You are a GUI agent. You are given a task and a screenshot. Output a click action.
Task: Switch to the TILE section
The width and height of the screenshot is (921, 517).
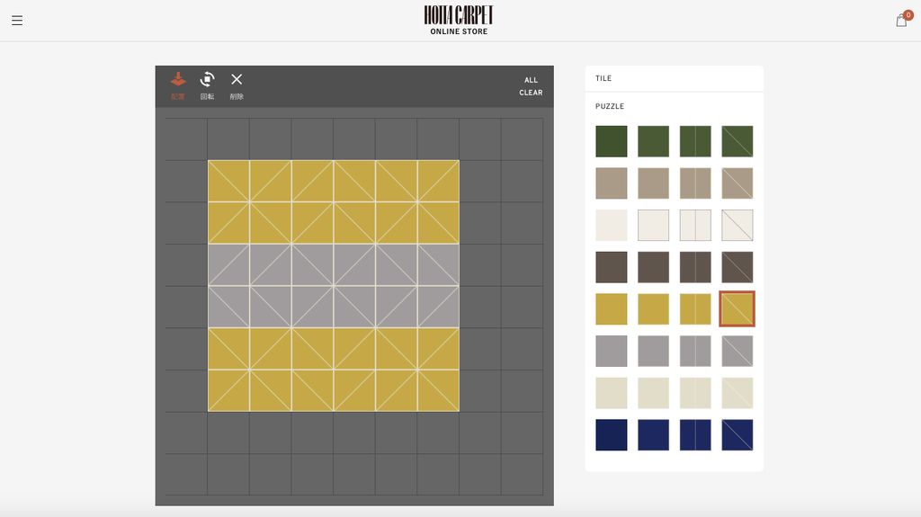pyautogui.click(x=604, y=78)
